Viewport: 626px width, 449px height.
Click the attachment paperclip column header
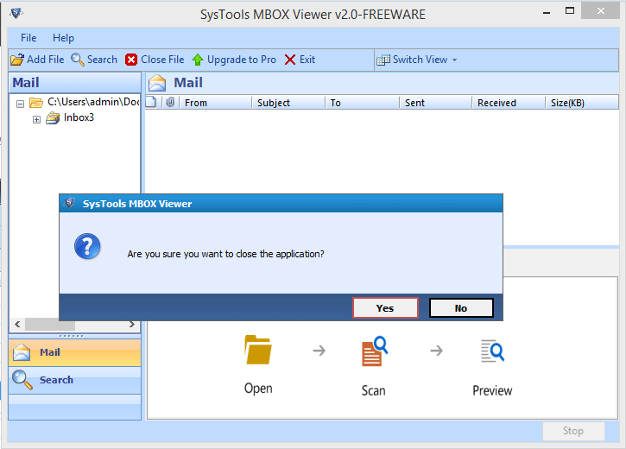[170, 102]
